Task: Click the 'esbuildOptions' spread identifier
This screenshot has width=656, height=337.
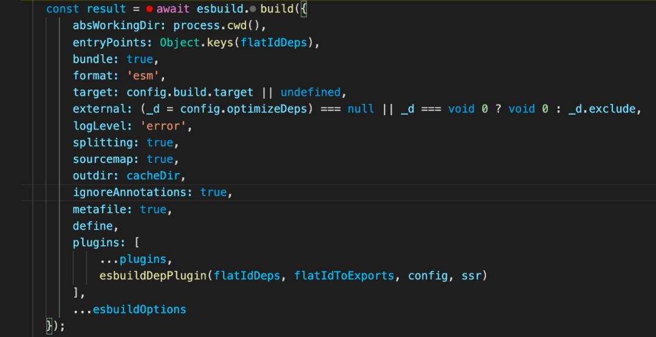Action: tap(140, 310)
